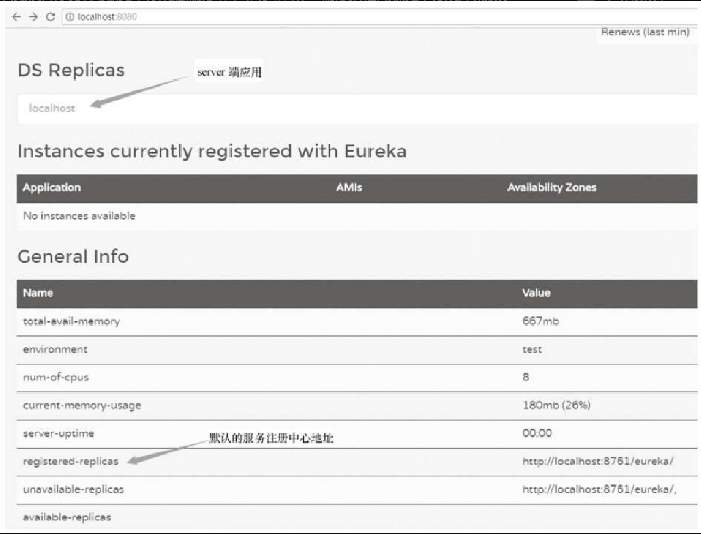Click the Name column header

[x=38, y=293]
